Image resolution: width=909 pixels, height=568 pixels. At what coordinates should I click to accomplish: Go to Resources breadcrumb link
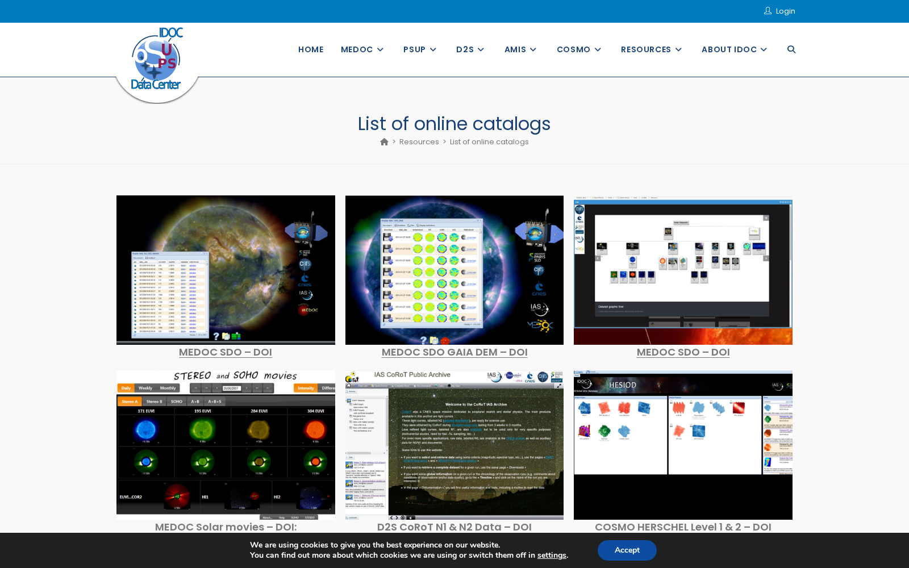(x=419, y=142)
